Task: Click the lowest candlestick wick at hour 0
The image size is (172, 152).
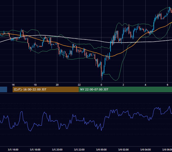Action: pos(102,79)
